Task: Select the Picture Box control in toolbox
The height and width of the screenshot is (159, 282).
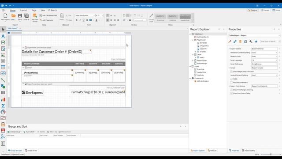Action: tap(3, 55)
